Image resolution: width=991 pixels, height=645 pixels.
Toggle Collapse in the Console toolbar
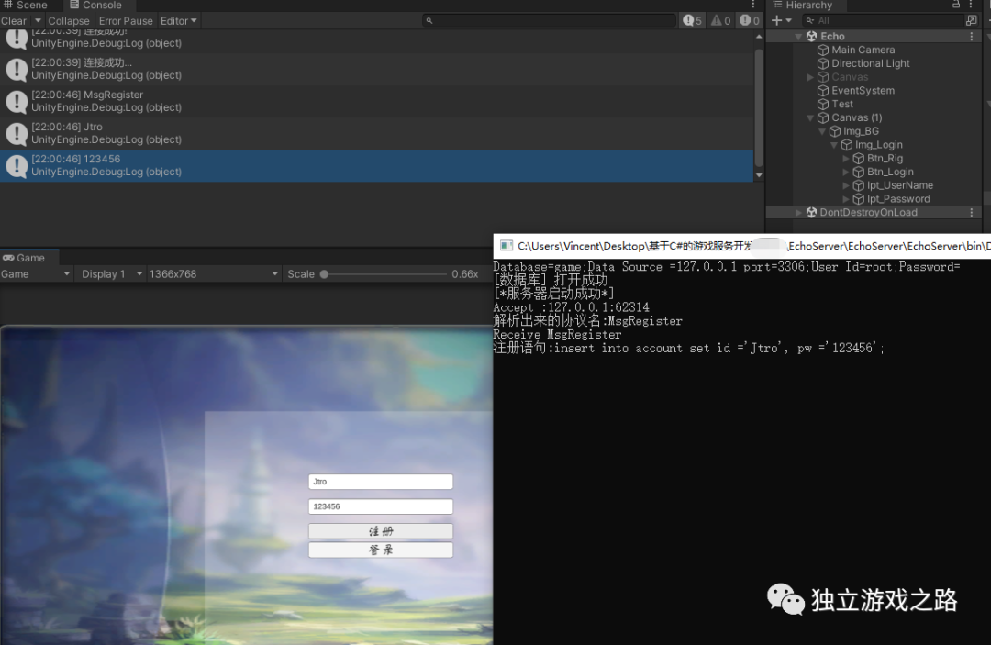tap(68, 21)
